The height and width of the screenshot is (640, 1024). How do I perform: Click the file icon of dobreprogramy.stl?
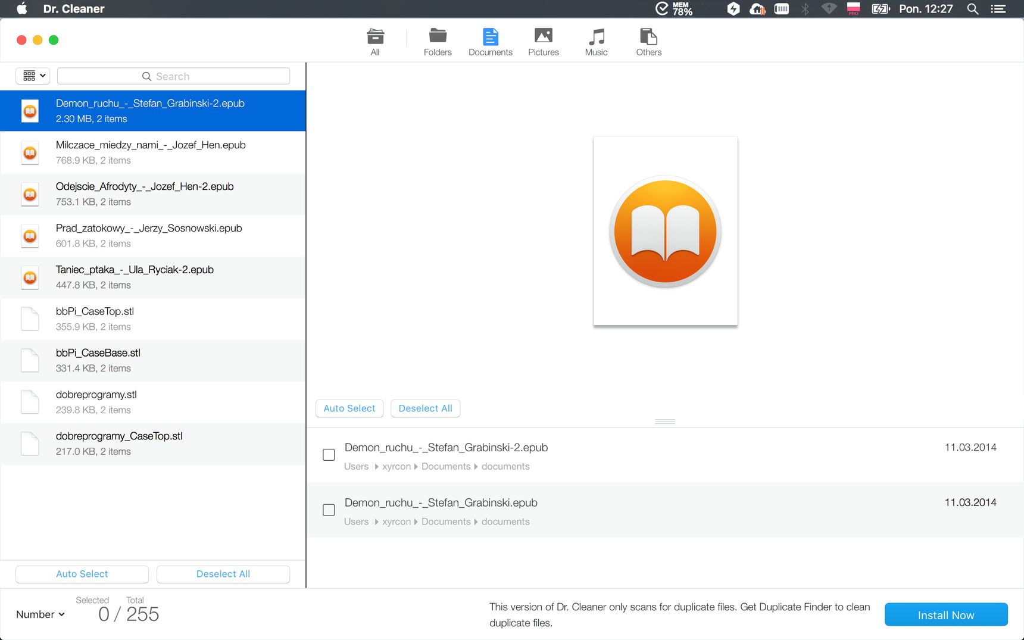tap(30, 402)
